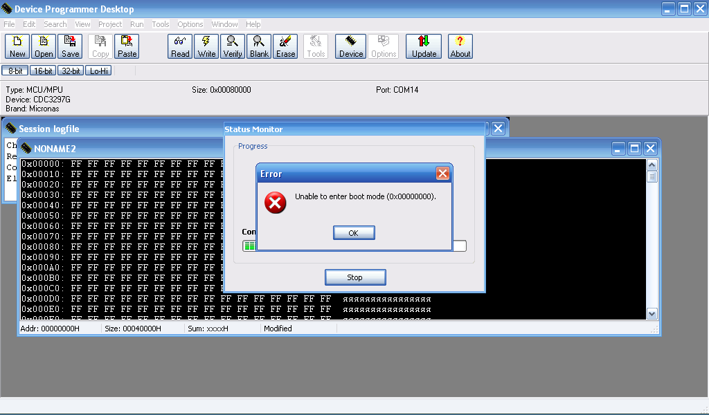Click the New toolbar icon
Viewport: 709px width, 415px height.
click(x=17, y=46)
